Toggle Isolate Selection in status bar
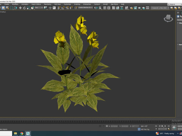The image size is (182, 136). pos(100,126)
